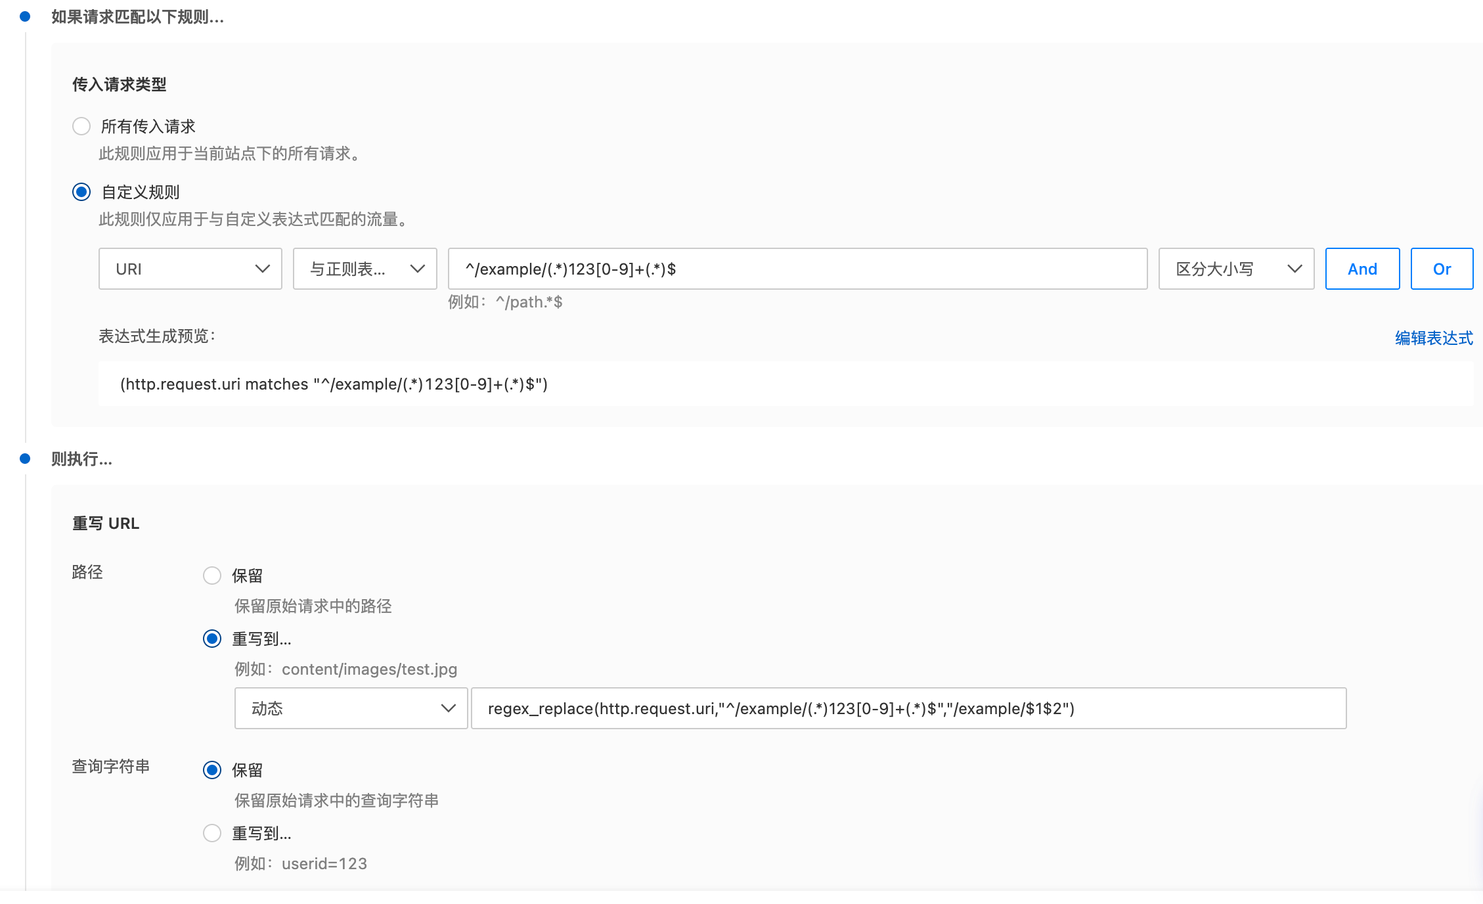
Task: Click the regex match value input field
Action: click(x=797, y=269)
